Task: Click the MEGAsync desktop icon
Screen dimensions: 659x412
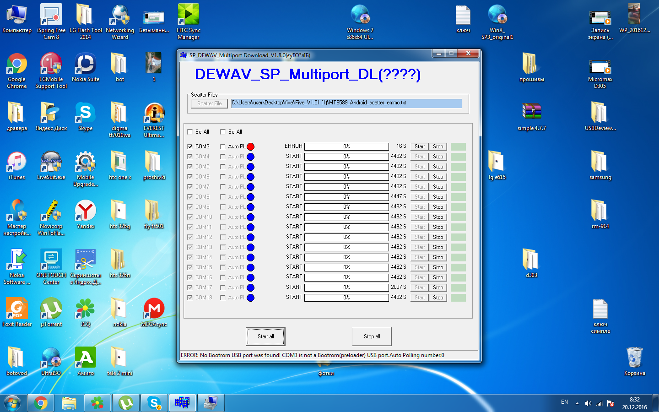Action: [154, 310]
